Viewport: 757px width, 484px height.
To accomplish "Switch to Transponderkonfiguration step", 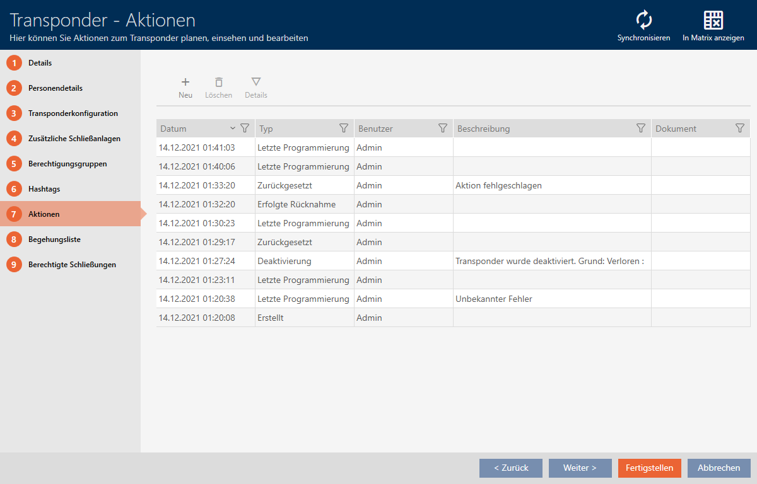I will 73,113.
